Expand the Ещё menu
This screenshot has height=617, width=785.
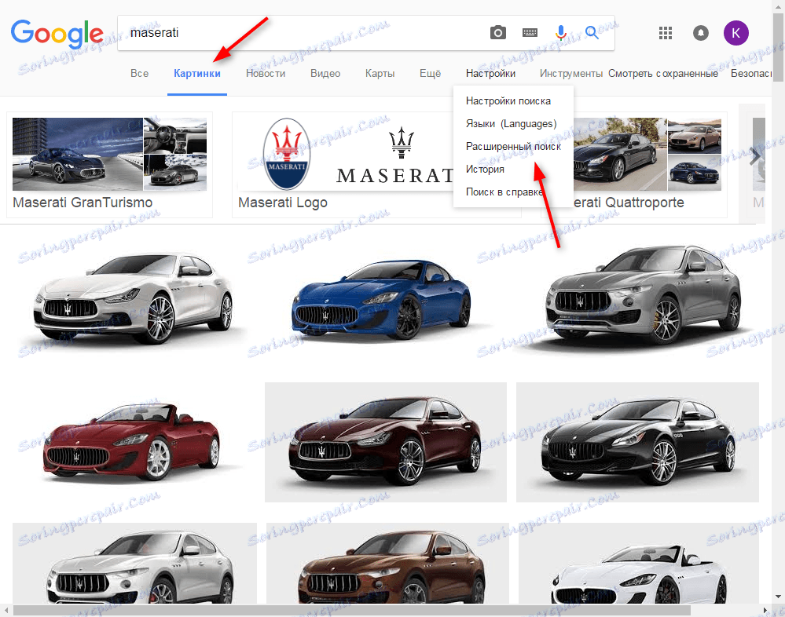430,74
